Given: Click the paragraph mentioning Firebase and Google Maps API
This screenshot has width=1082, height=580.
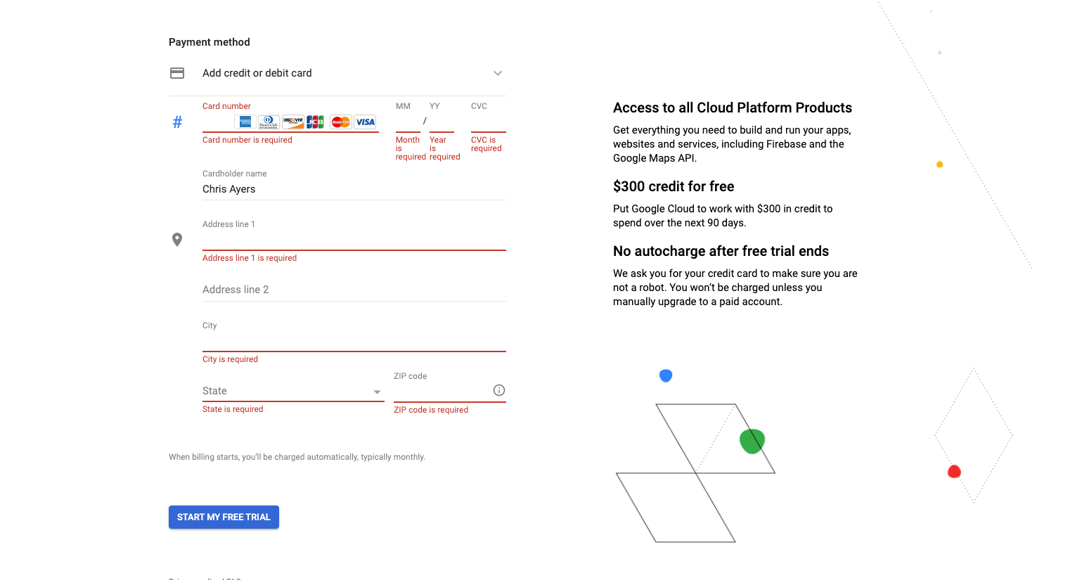Looking at the screenshot, I should click(x=732, y=144).
